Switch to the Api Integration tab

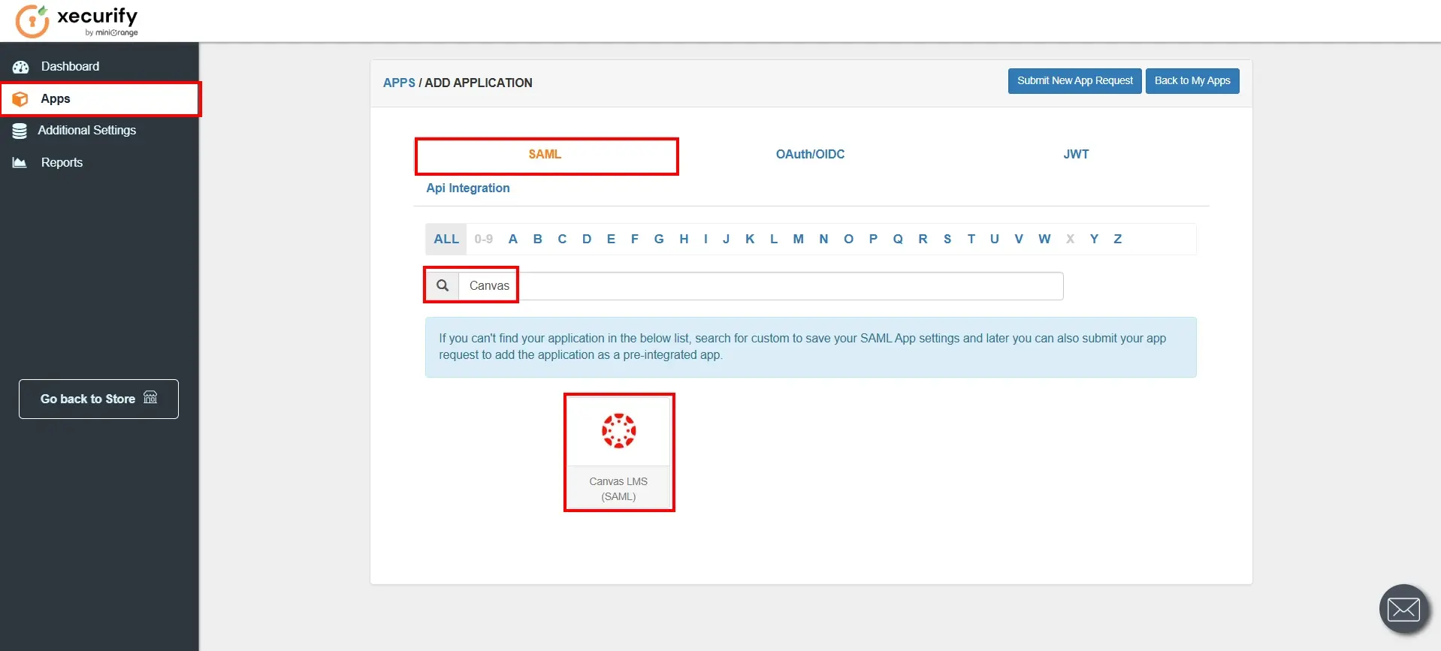pos(468,188)
